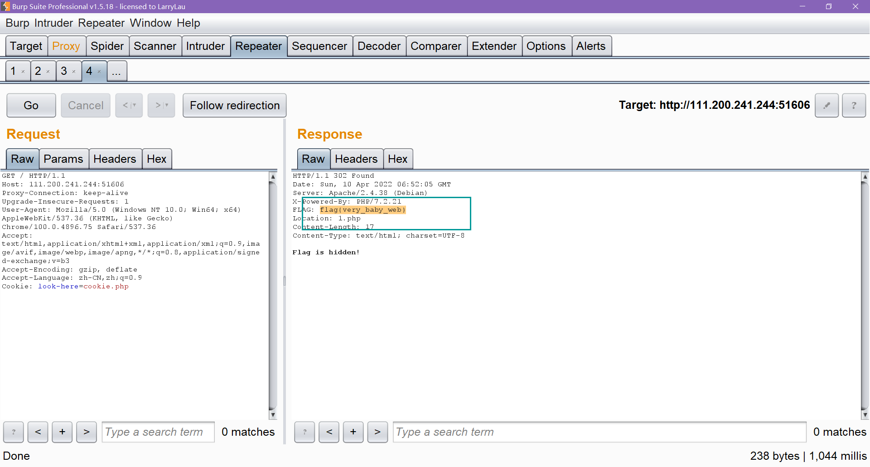Open the Help menu
The height and width of the screenshot is (467, 870).
(x=188, y=23)
